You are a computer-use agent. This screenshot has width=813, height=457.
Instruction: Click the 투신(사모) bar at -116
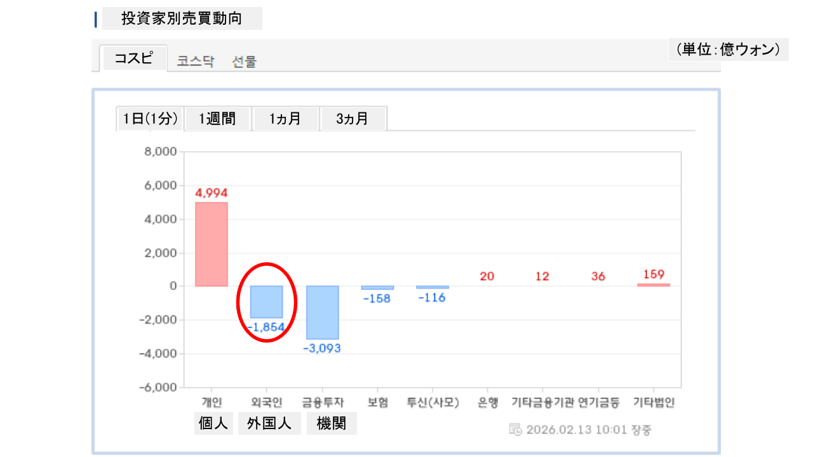(x=433, y=287)
